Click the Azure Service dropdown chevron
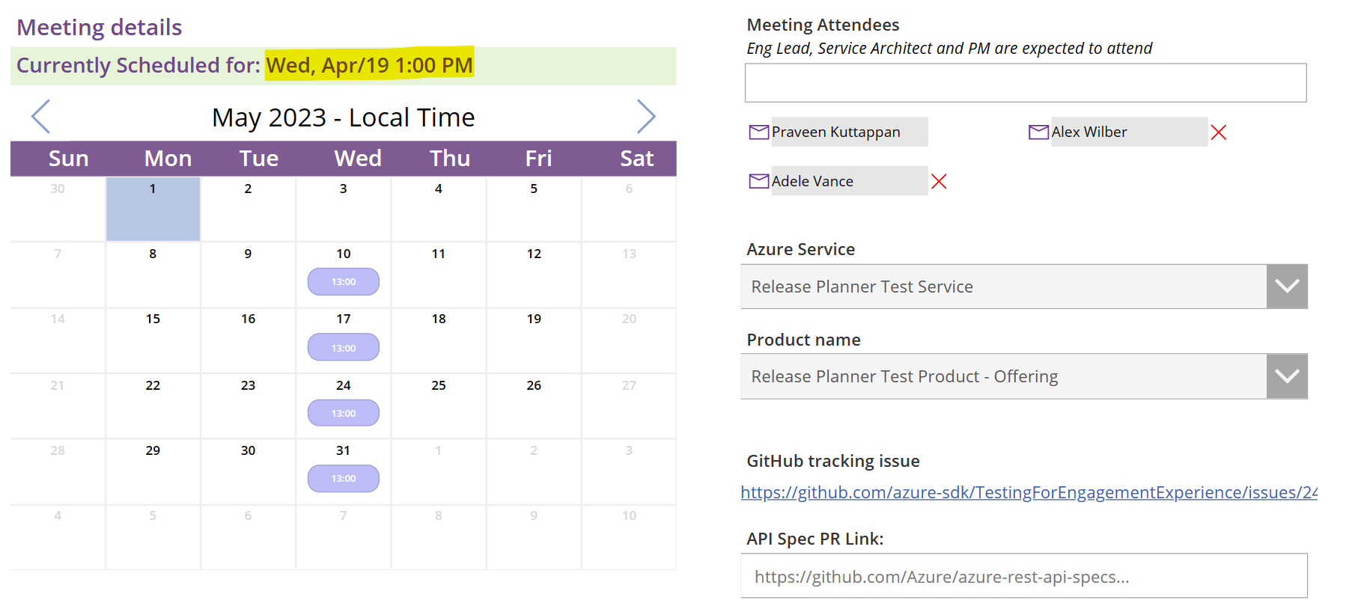The height and width of the screenshot is (612, 1355). coord(1286,286)
